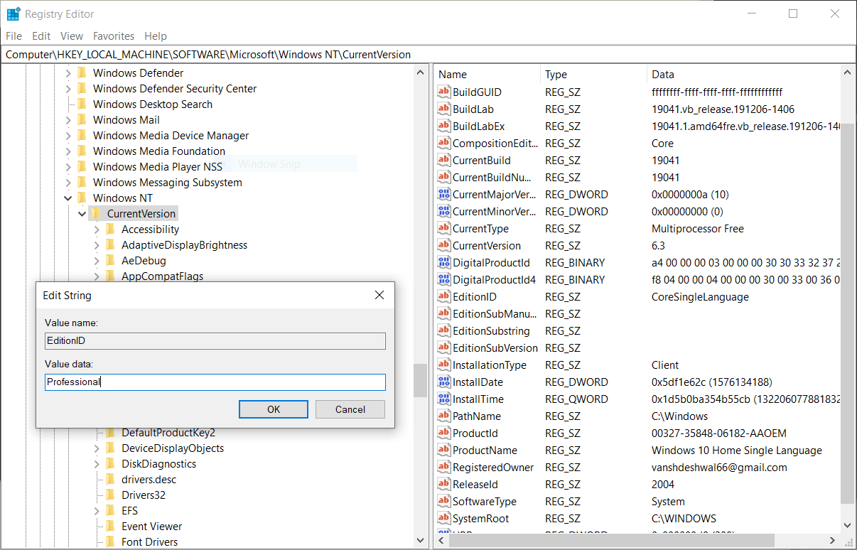The height and width of the screenshot is (550, 857).
Task: Click the folder icon of CurrentVersion key
Action: (x=96, y=213)
